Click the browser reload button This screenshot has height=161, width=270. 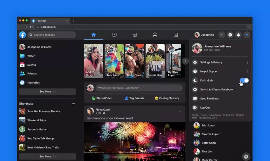pyautogui.click(x=31, y=27)
